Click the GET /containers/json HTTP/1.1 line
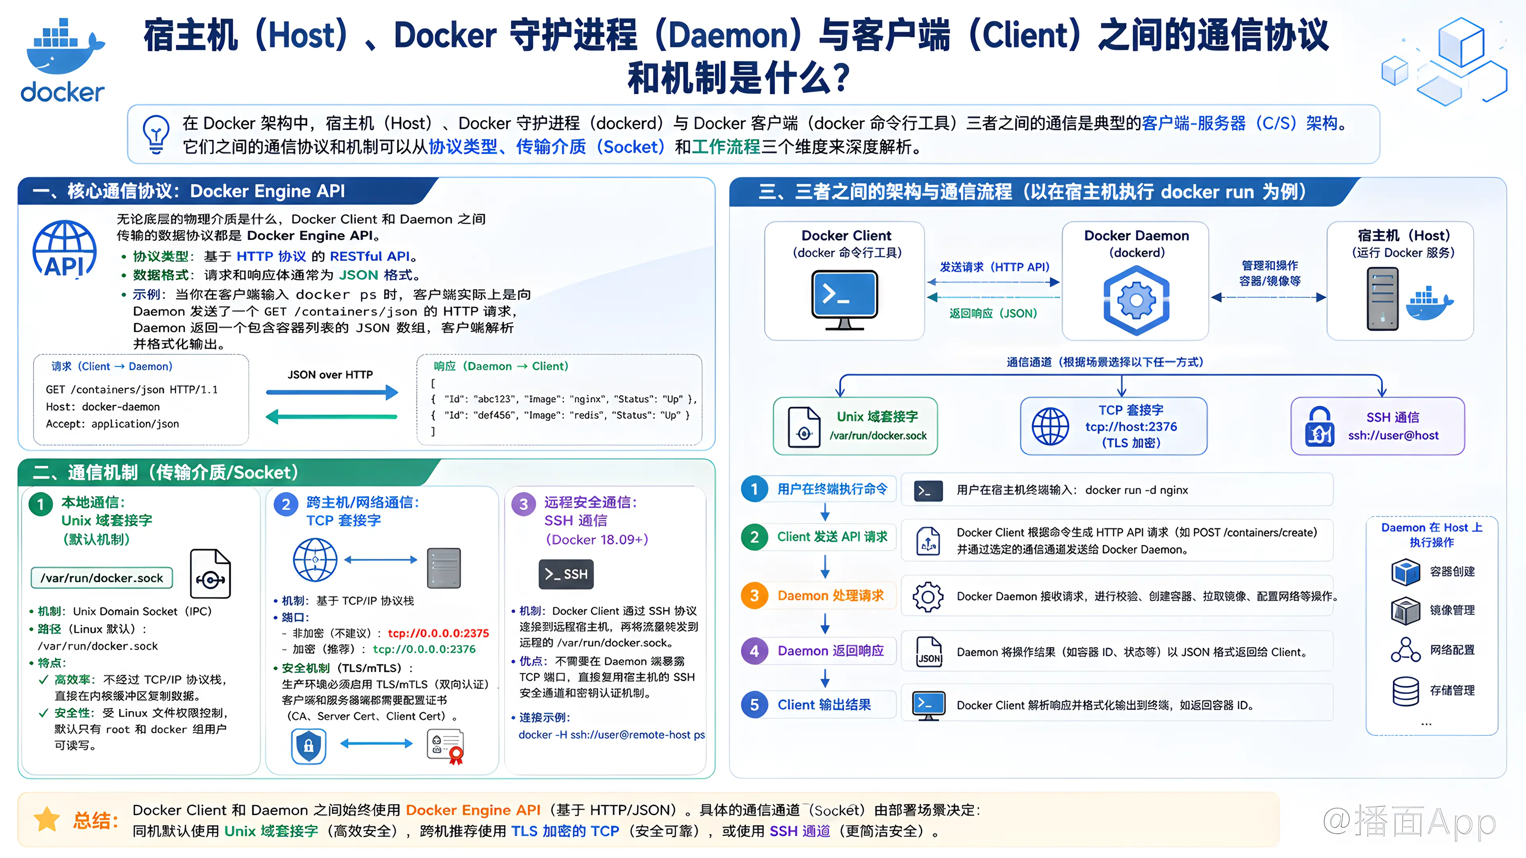The width and height of the screenshot is (1526, 858). pyautogui.click(x=132, y=390)
